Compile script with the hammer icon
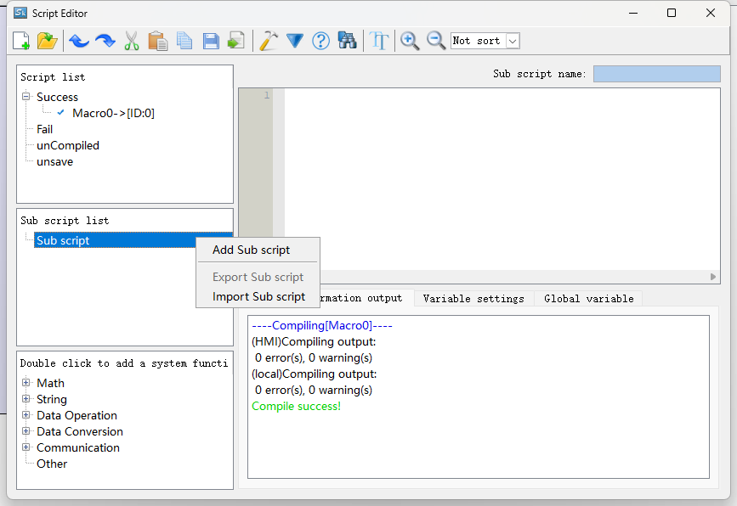 tap(269, 41)
